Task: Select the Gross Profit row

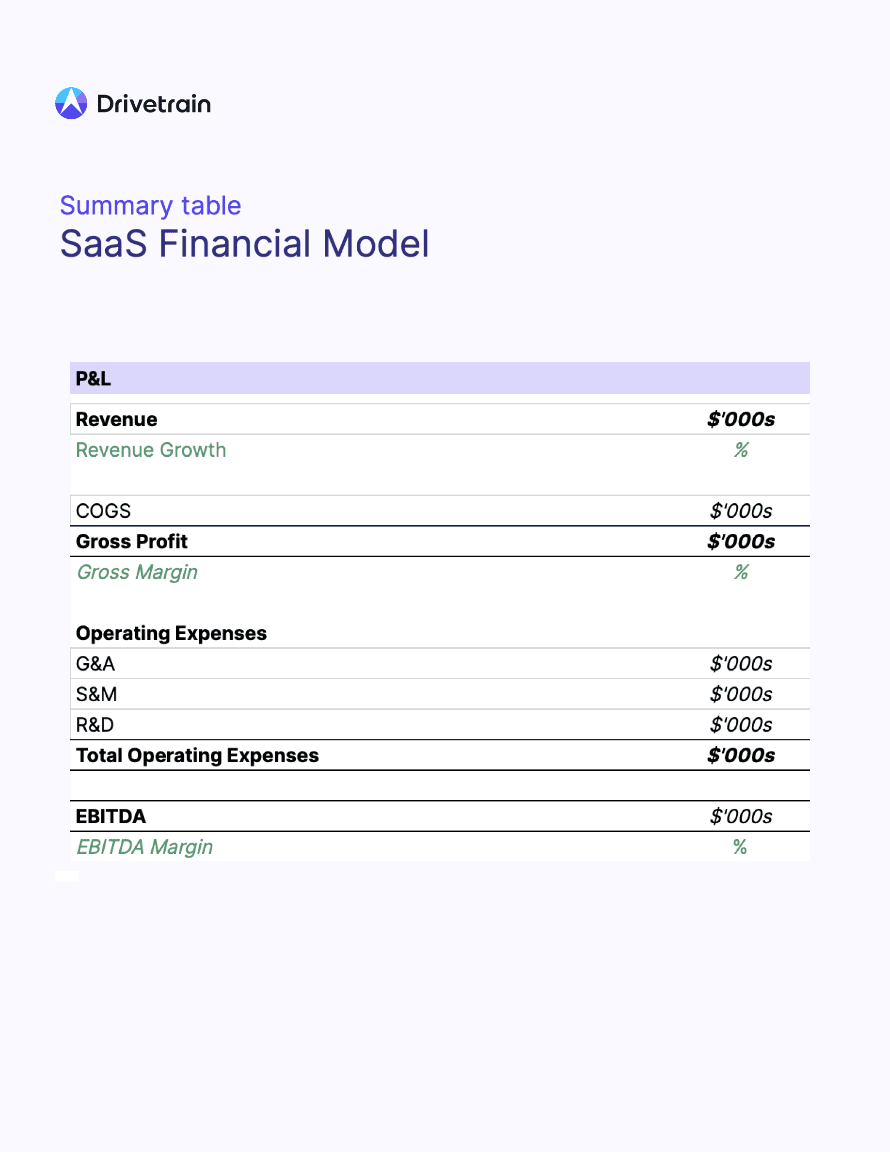Action: coord(440,541)
